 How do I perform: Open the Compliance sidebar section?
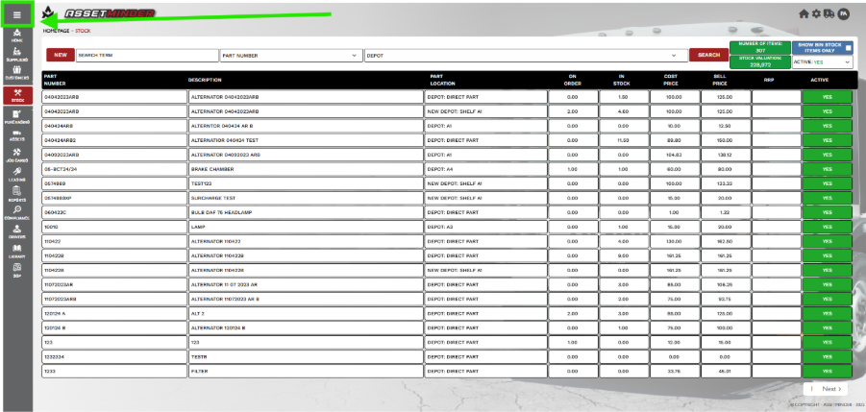[16, 213]
